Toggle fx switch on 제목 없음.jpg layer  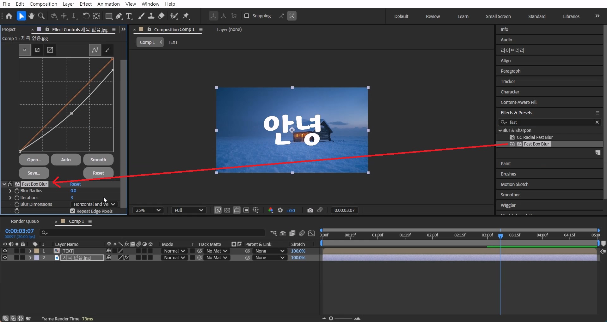pyautogui.click(x=127, y=258)
